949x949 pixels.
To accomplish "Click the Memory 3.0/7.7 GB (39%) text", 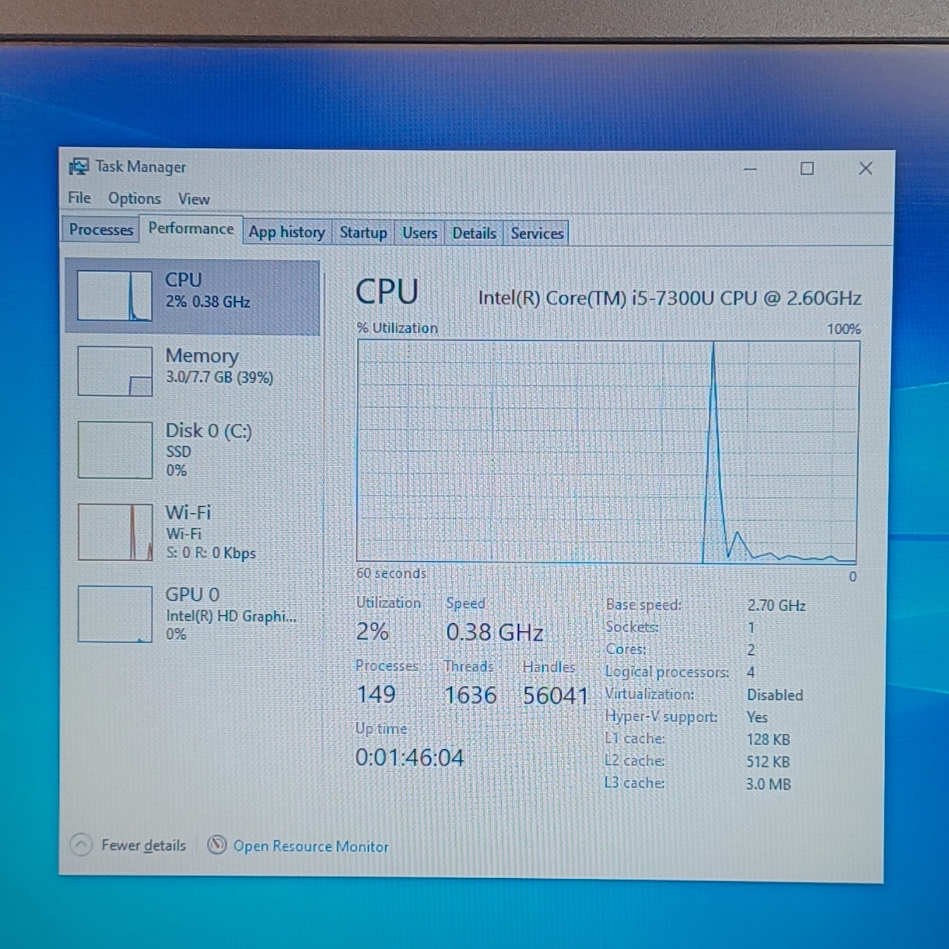I will (220, 377).
